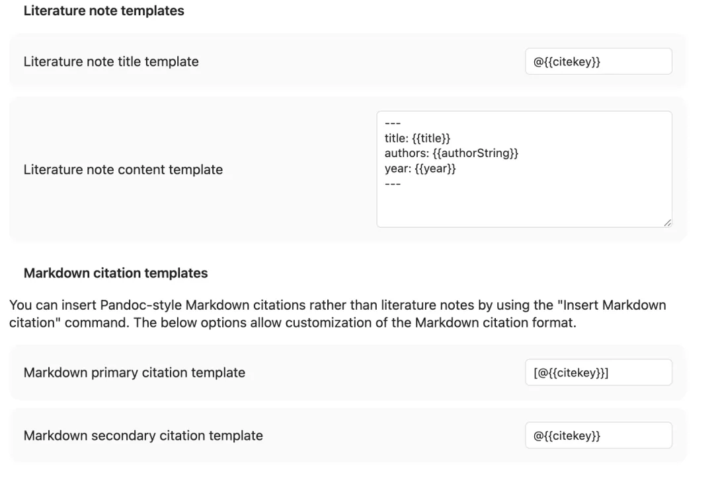Place cursor on the "authors: {{authorString}}" line
Viewport: 714px width, 478px height.
tap(452, 153)
